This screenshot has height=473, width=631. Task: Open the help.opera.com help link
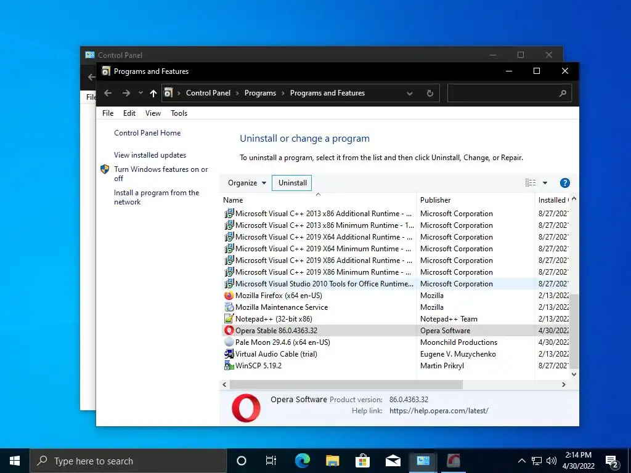439,411
